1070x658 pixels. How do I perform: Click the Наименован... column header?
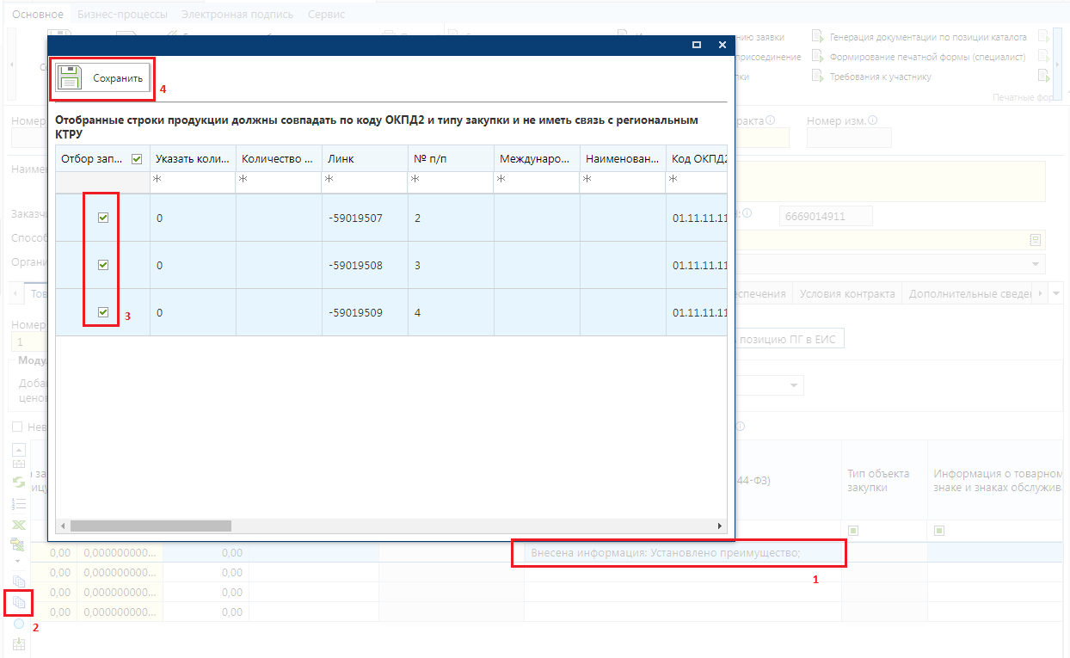623,159
